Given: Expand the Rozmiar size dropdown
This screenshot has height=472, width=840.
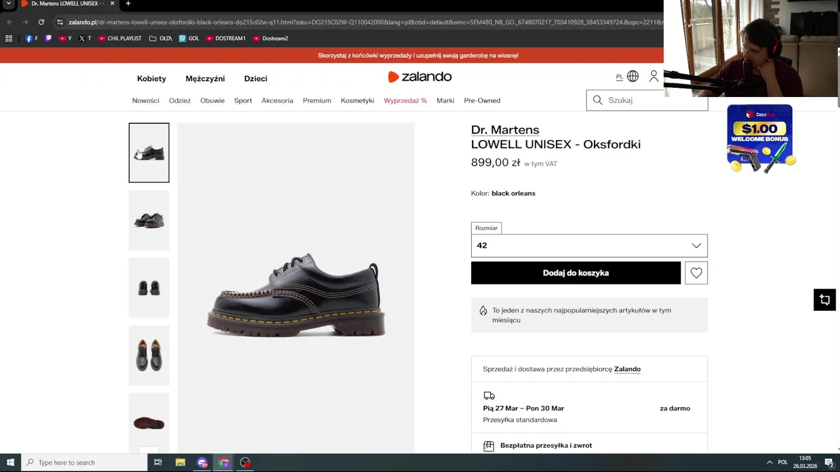Looking at the screenshot, I should coord(589,245).
